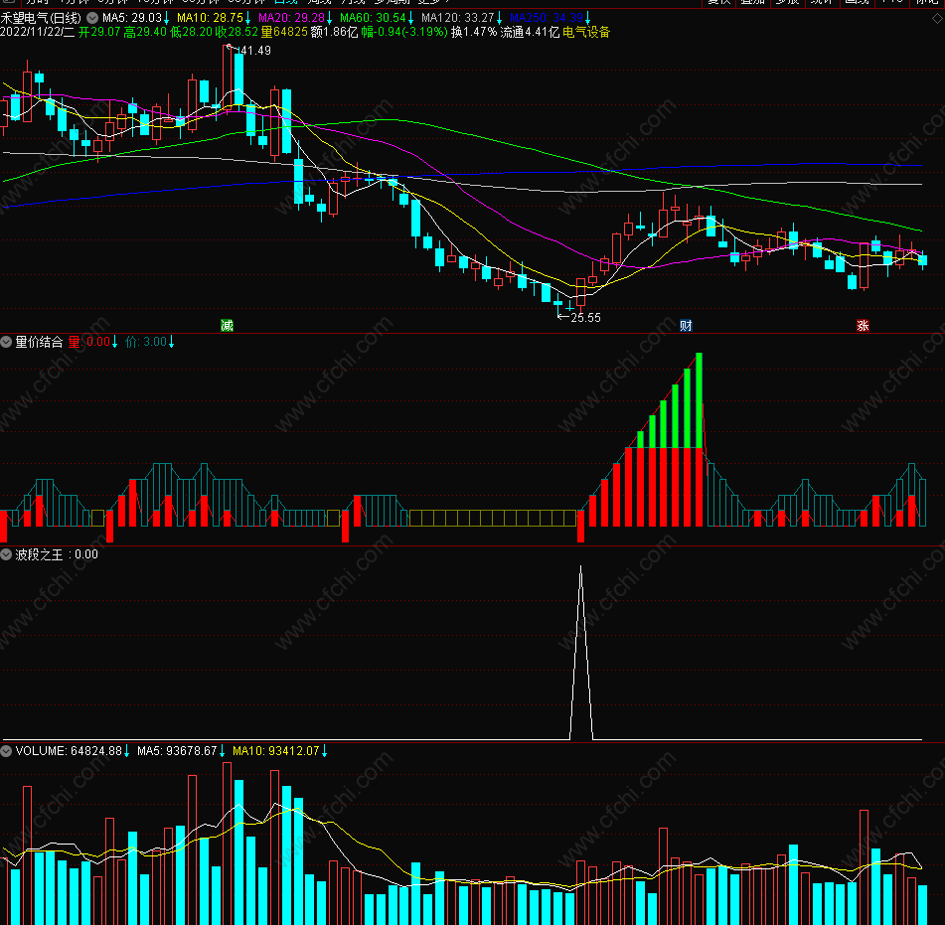The image size is (945, 925).
Task: Click the arrow beside VOLUME: 64824.88
Action: click(x=126, y=751)
